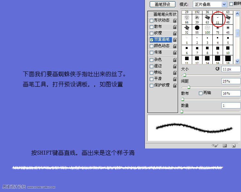
Task: Click the 数量 field showing 1
Action: (231, 106)
